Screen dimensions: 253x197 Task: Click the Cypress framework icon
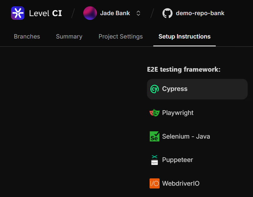(155, 89)
